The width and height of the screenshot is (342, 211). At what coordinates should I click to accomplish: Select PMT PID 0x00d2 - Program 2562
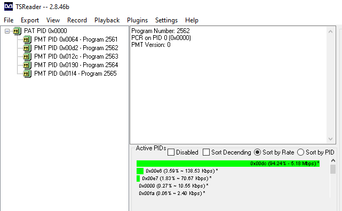tap(76, 48)
